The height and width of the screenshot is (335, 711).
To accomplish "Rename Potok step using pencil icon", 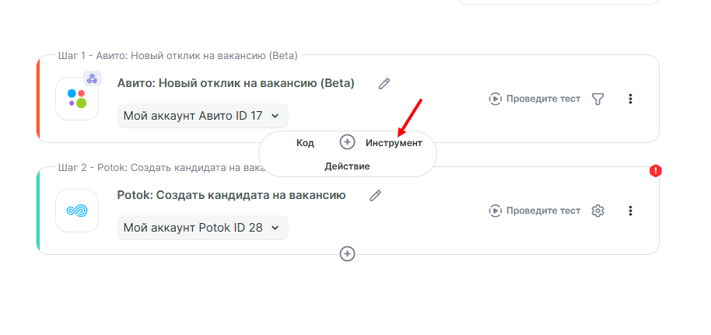I will (376, 195).
